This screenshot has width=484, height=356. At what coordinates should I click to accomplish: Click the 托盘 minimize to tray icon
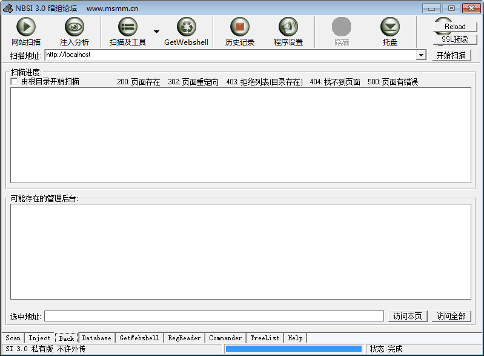click(x=390, y=27)
